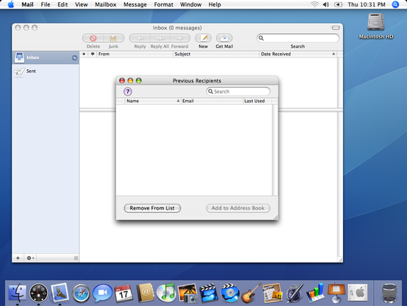407x306 pixels.
Task: Launch iTunes from the Dock
Action: (166, 293)
